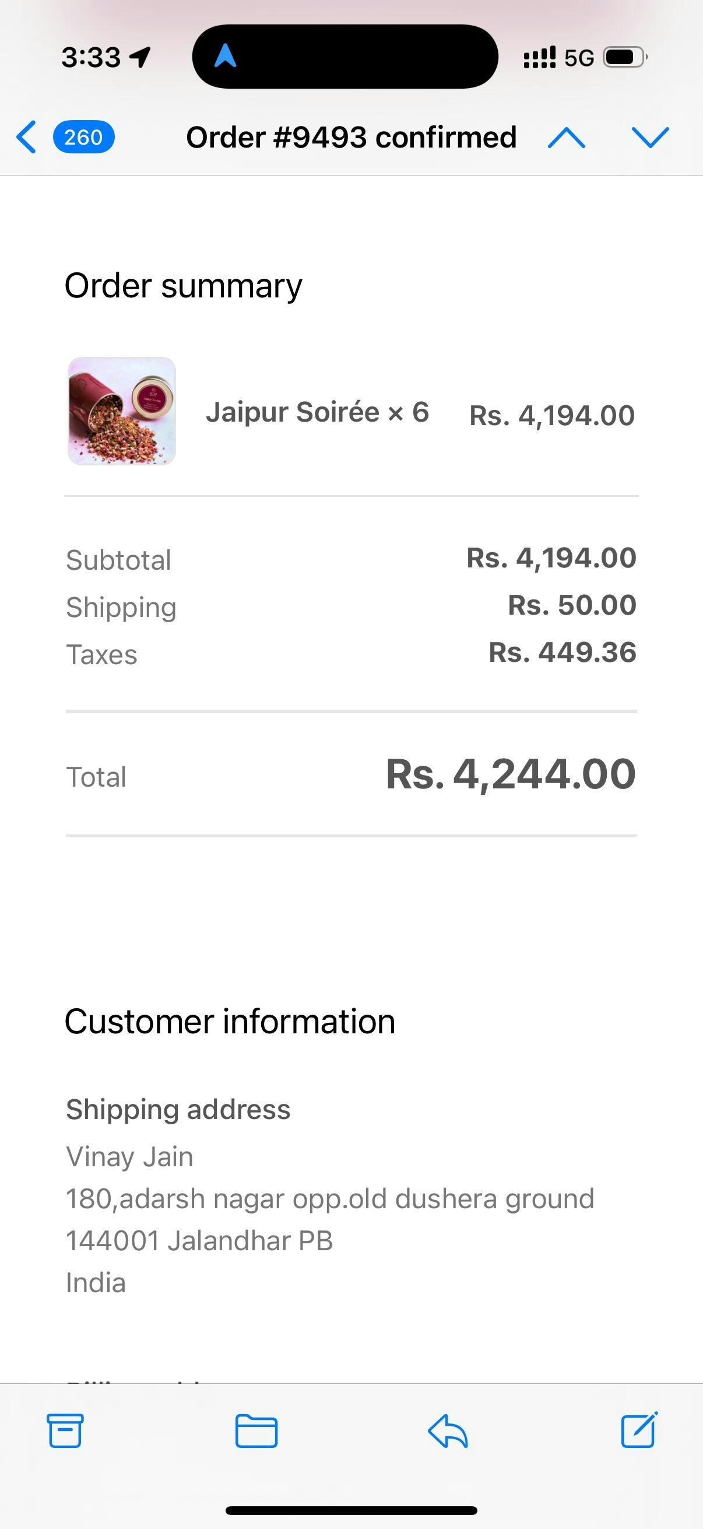
Task: Tap the navigation arrow in Dynamic Island
Action: tap(226, 57)
